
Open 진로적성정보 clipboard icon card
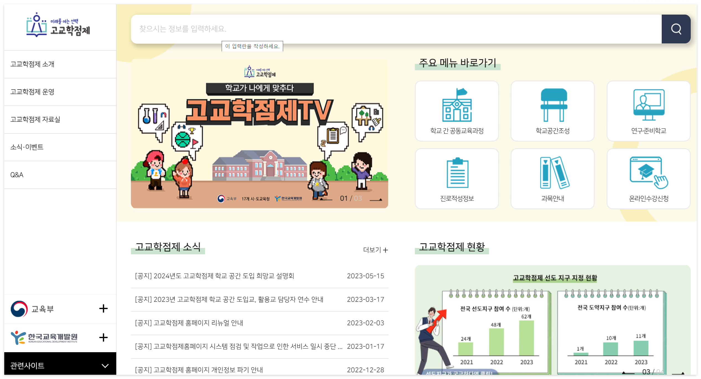(457, 179)
